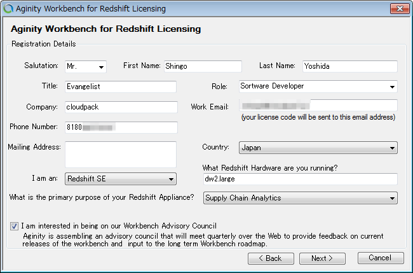Image resolution: width=413 pixels, height=273 pixels.
Task: Uncheck the Workbench Advisory Council checkbox
Action: [14, 226]
